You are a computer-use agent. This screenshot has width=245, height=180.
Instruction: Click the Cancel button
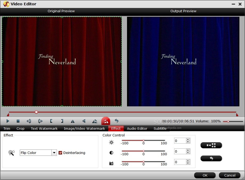pos(230,175)
